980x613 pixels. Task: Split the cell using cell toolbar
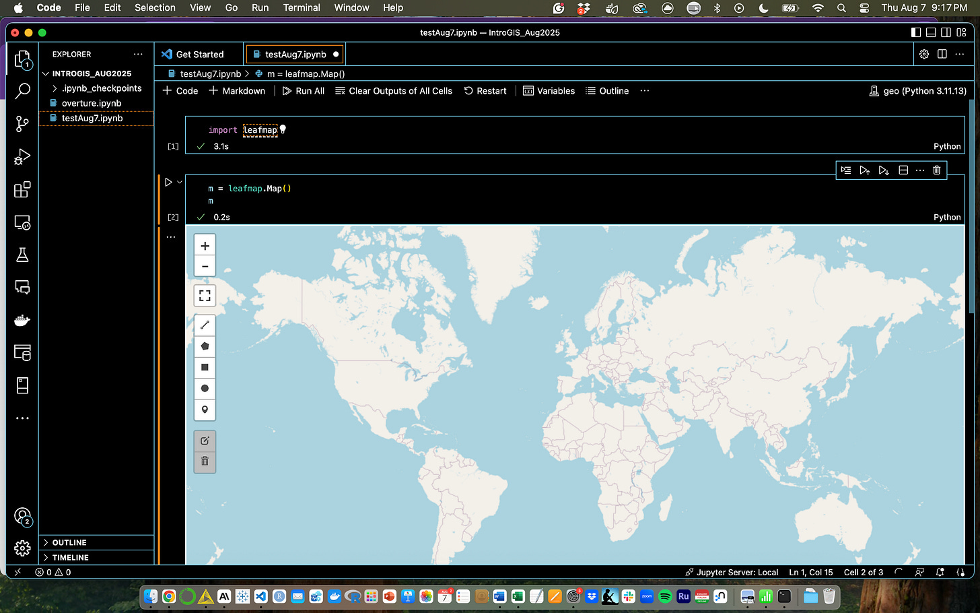(x=903, y=170)
